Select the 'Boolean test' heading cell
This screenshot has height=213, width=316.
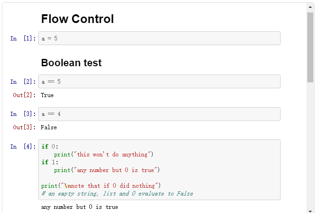click(71, 63)
